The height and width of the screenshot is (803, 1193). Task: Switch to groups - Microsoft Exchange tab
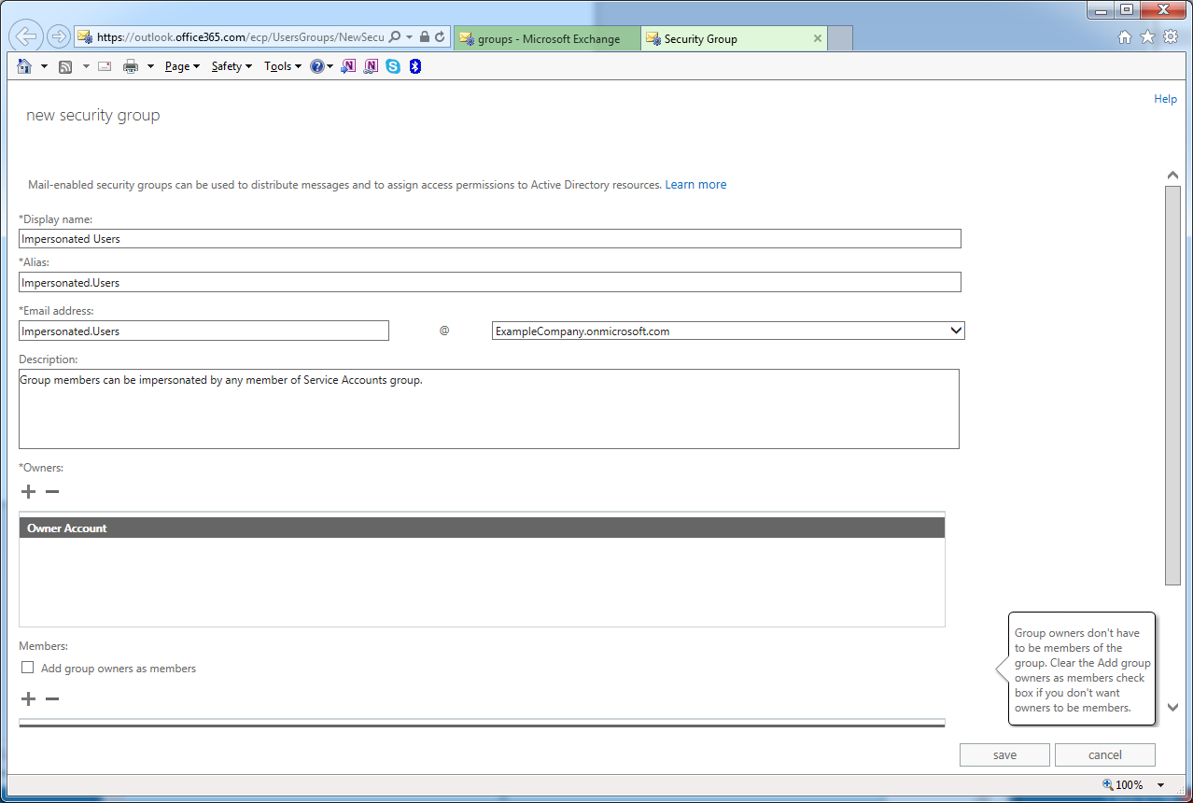pyautogui.click(x=547, y=39)
